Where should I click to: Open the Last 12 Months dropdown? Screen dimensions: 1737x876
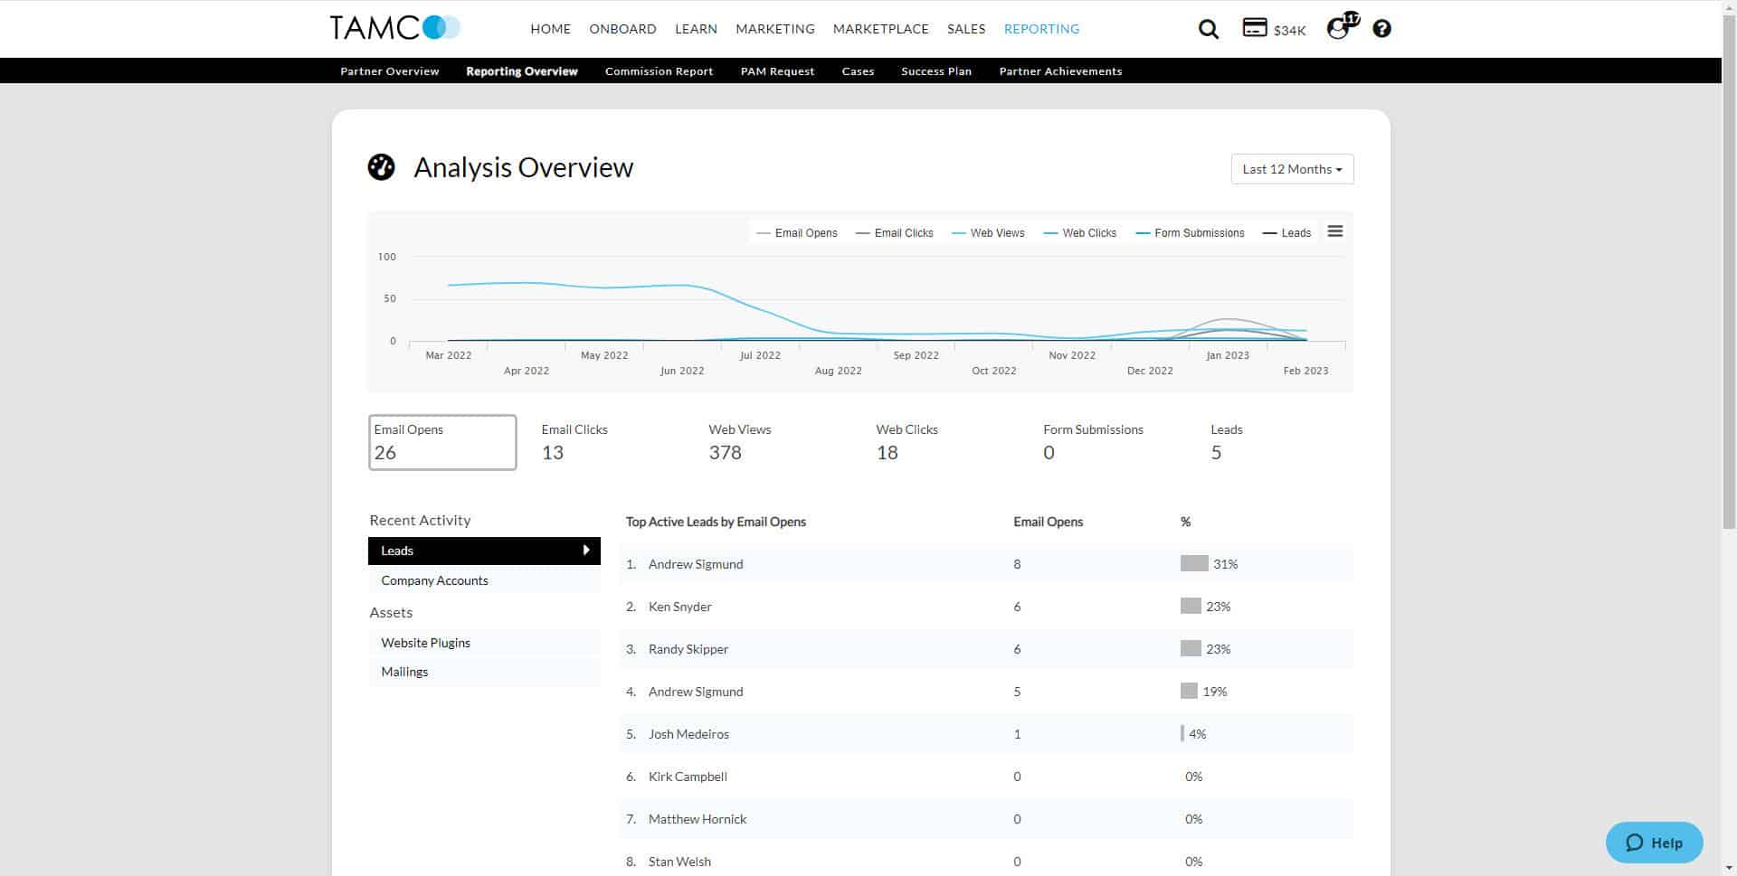(1291, 169)
